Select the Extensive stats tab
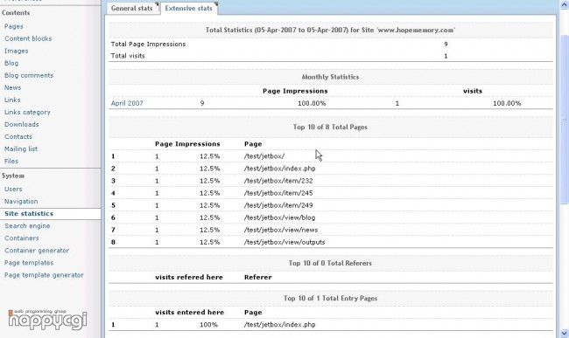The width and height of the screenshot is (569, 338). pyautogui.click(x=189, y=8)
